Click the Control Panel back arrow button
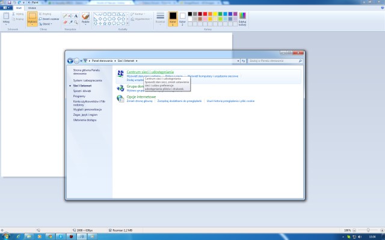The image size is (385, 240). click(70, 61)
